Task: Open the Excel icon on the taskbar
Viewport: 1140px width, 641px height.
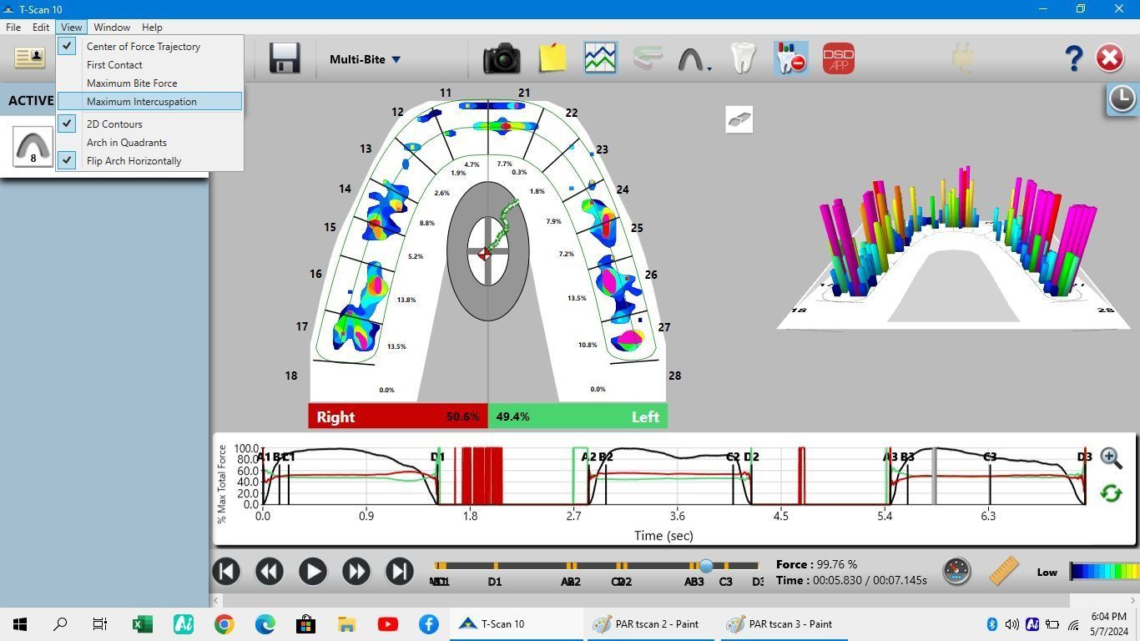Action: [x=142, y=624]
